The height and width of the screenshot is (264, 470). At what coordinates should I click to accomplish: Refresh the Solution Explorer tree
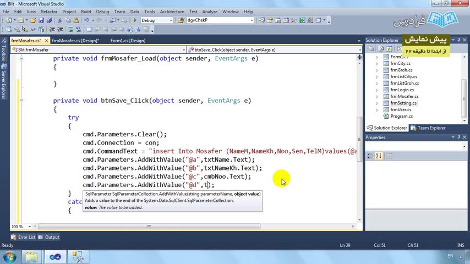tap(389, 48)
